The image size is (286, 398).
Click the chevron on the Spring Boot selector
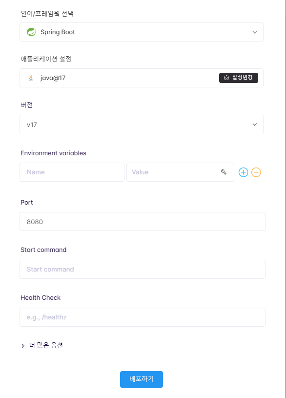point(254,32)
